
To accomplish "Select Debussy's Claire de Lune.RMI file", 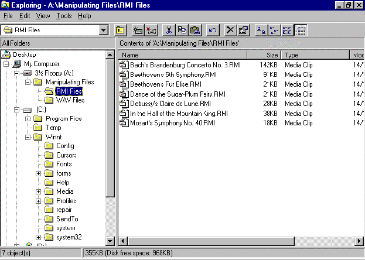I will [x=171, y=103].
